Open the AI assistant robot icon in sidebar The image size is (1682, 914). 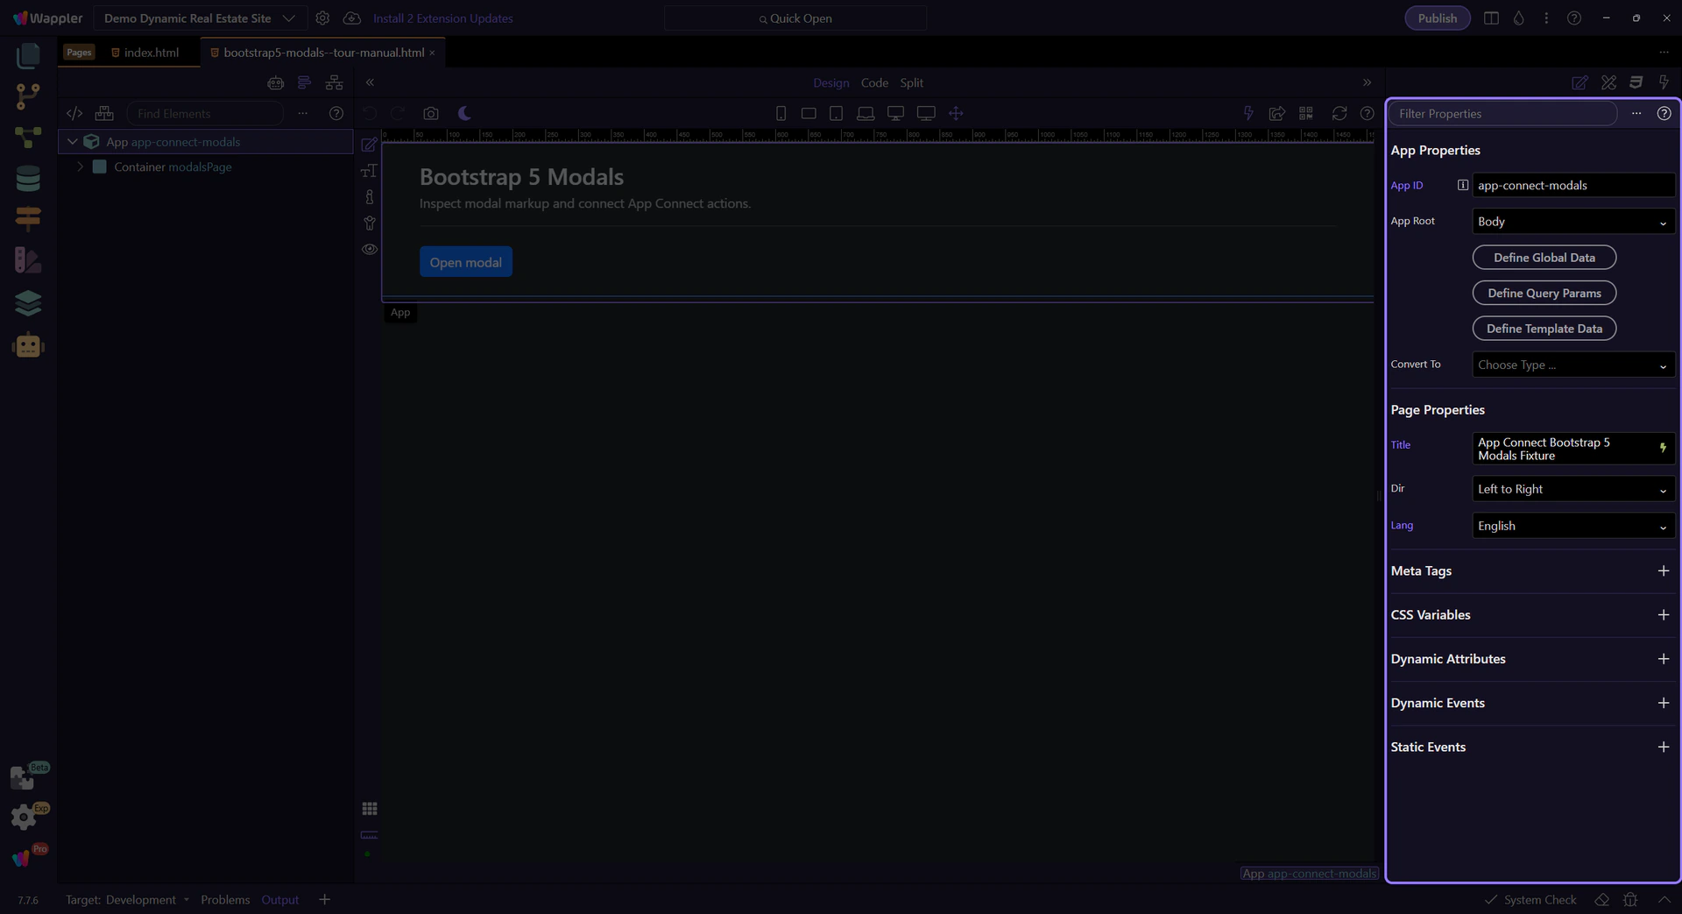pyautogui.click(x=28, y=345)
